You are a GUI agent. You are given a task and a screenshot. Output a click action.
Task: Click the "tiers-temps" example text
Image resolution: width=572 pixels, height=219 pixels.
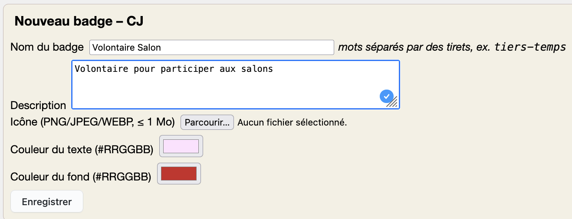[x=530, y=47]
